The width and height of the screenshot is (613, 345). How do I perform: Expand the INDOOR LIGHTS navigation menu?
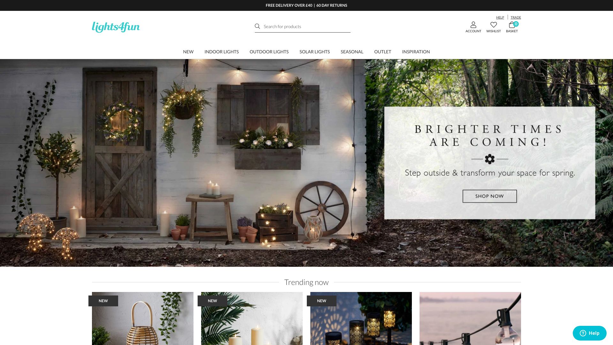(x=222, y=51)
